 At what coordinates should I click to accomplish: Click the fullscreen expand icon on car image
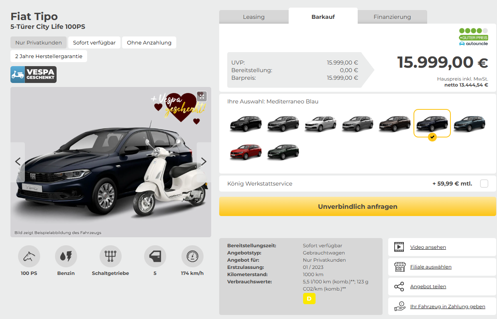click(x=202, y=96)
